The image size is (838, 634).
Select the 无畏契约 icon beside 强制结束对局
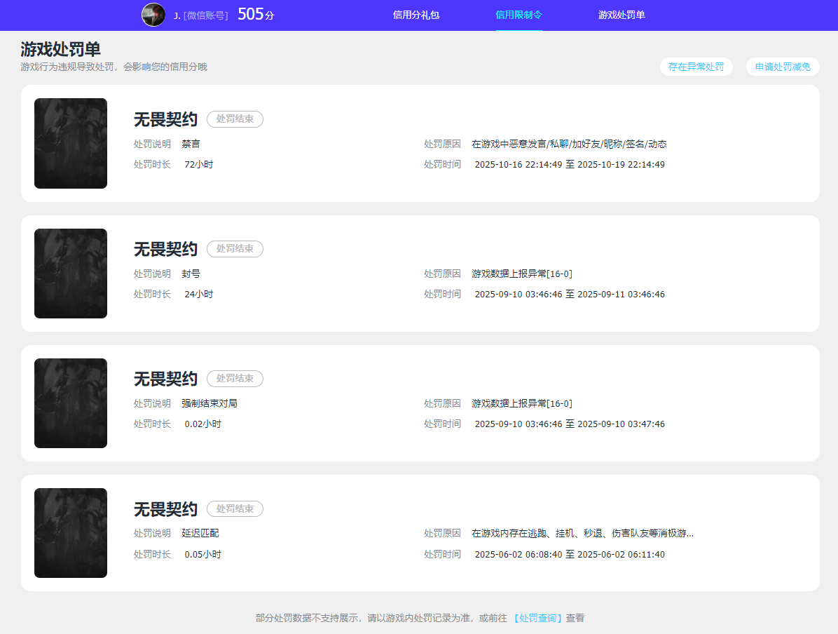tap(70, 403)
